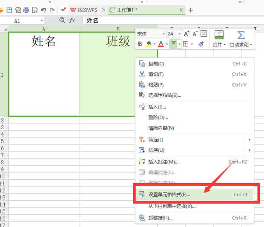Choose 插入(I)... from the context menu
The width and height of the screenshot is (264, 227).
[195, 107]
